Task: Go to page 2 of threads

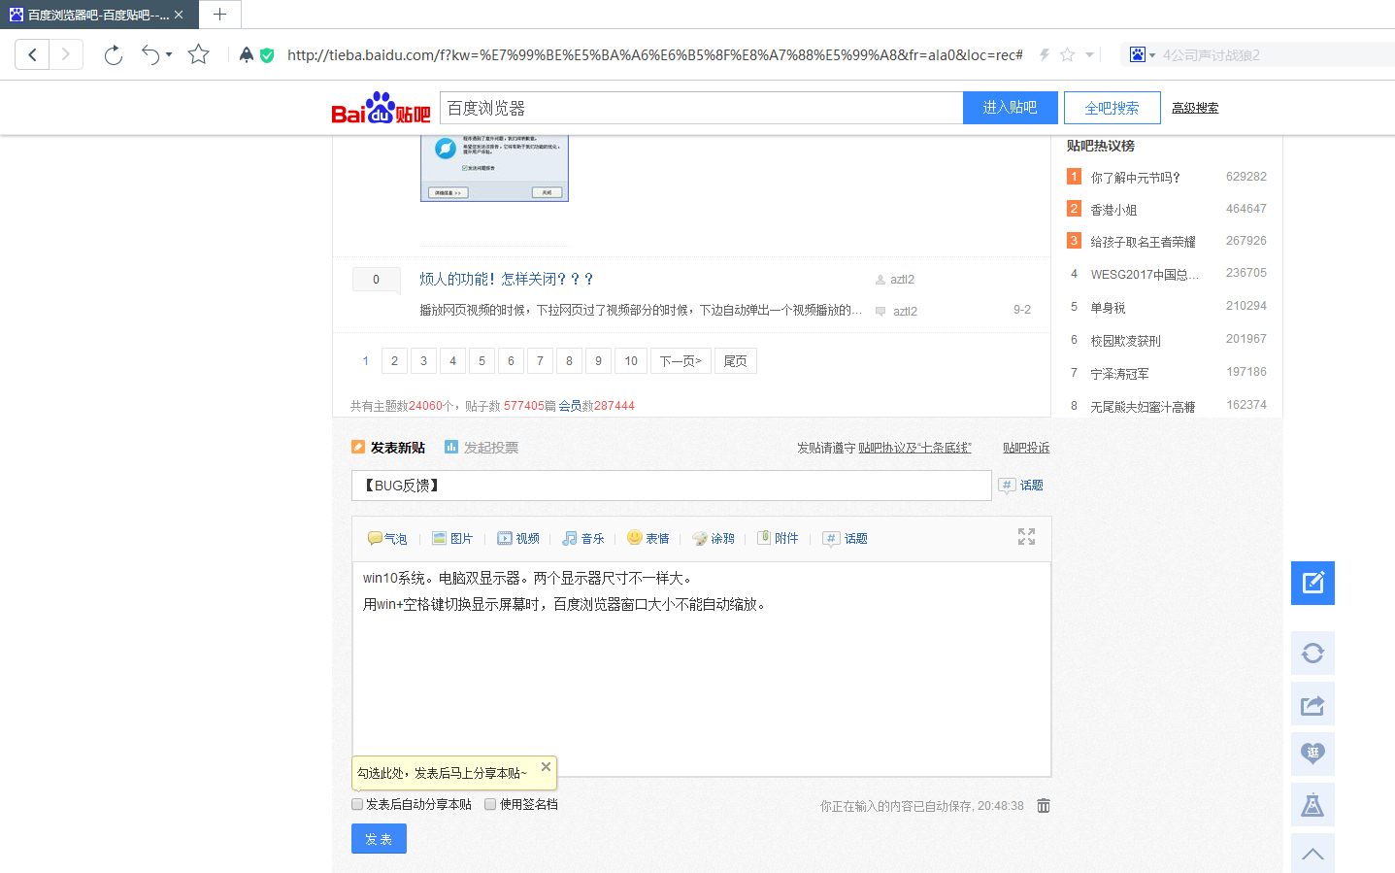Action: [394, 361]
